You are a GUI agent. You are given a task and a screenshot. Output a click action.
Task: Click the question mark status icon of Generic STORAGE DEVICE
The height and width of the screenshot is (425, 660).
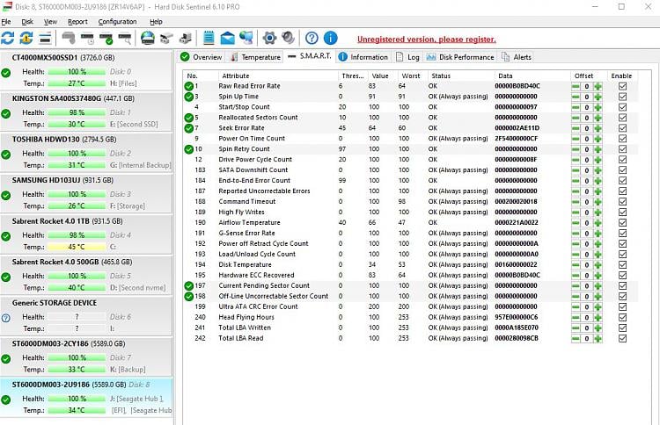click(x=6, y=318)
